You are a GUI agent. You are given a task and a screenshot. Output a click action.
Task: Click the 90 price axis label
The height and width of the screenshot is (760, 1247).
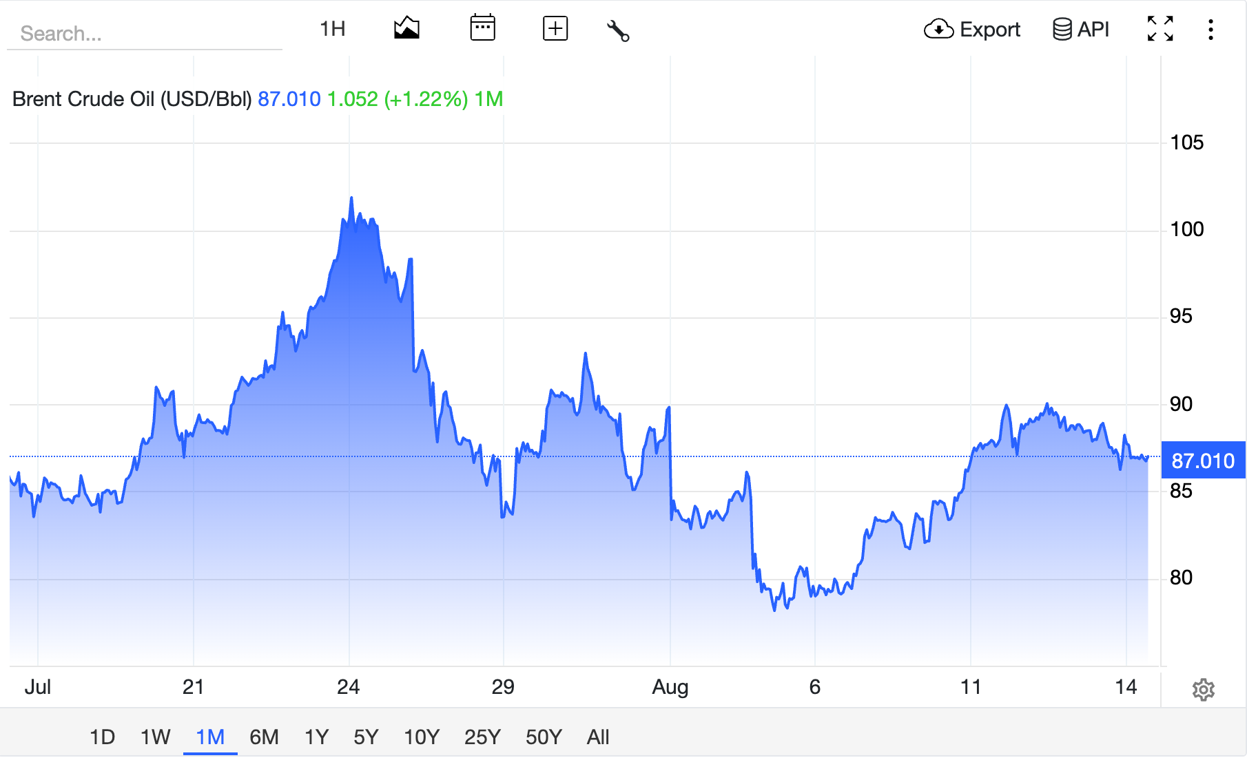(x=1181, y=404)
